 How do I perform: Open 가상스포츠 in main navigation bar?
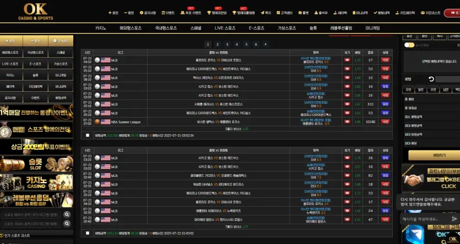point(287,28)
